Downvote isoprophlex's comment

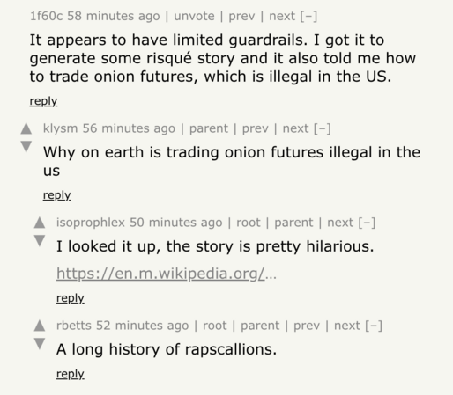coord(40,241)
